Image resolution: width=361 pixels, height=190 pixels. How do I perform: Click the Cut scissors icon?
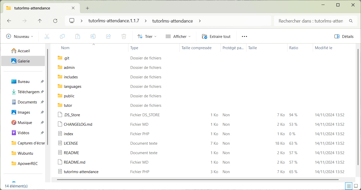[x=47, y=36]
